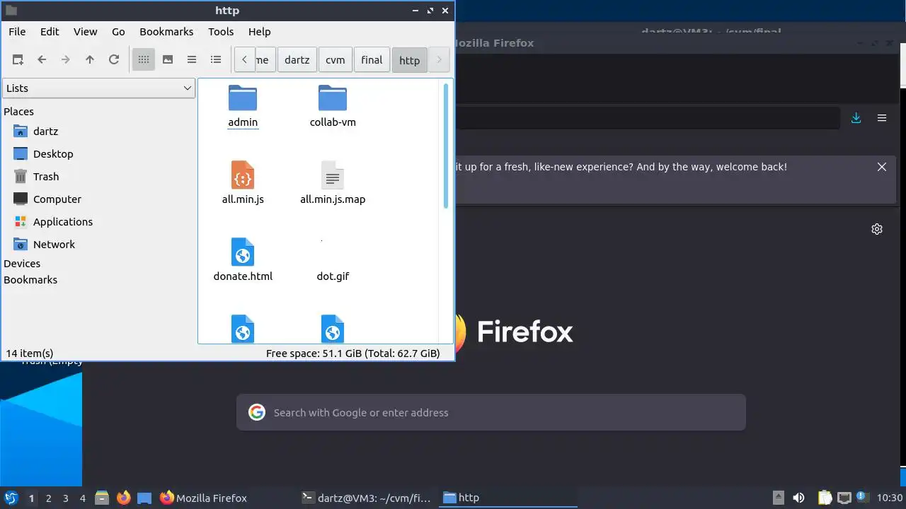This screenshot has height=509, width=906.
Task: Open Firefox hamburger application menu
Action: click(x=882, y=118)
